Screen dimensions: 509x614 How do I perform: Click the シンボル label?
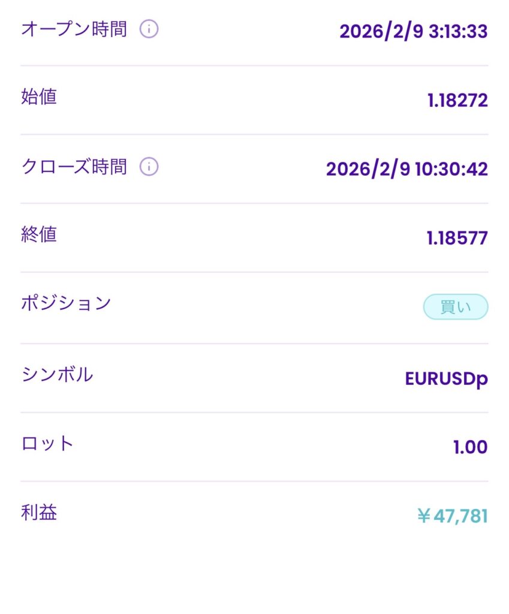(57, 375)
